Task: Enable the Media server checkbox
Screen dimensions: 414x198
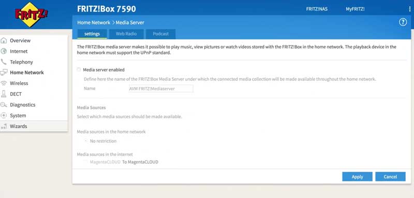Action: tap(79, 69)
